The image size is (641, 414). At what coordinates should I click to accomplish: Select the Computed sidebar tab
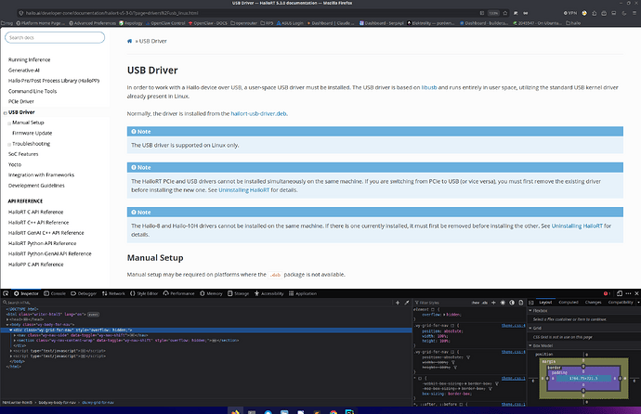tap(569, 302)
